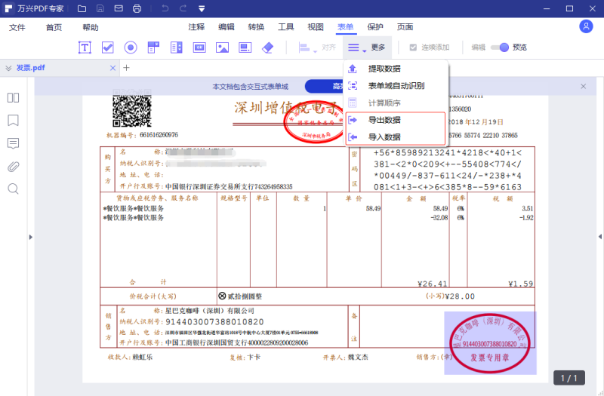Open the 更多 more dropdown

tap(367, 48)
